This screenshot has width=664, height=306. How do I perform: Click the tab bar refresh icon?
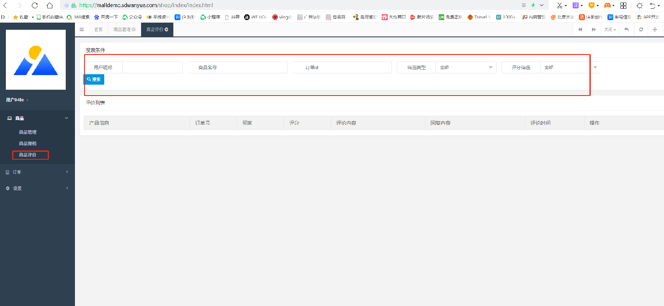[x=641, y=29]
